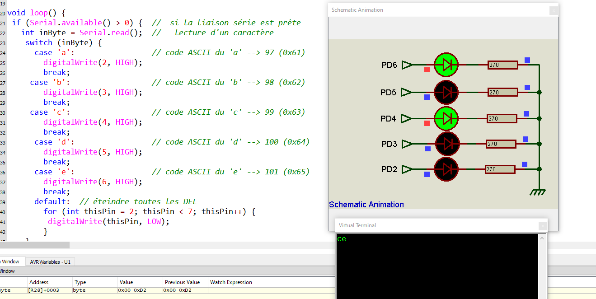Click the ground symbol in schematic
This screenshot has height=299, width=596.
pyautogui.click(x=537, y=192)
